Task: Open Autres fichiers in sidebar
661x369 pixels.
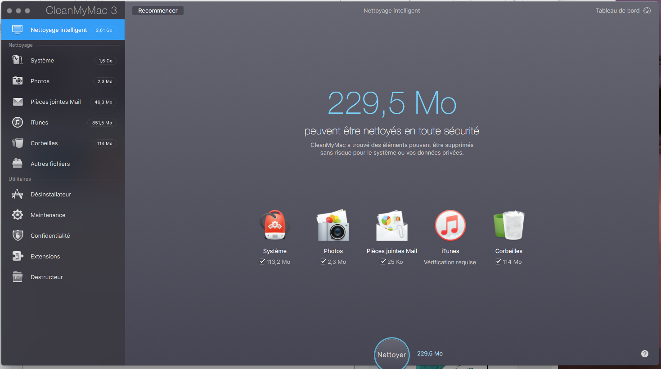Action: (63, 164)
